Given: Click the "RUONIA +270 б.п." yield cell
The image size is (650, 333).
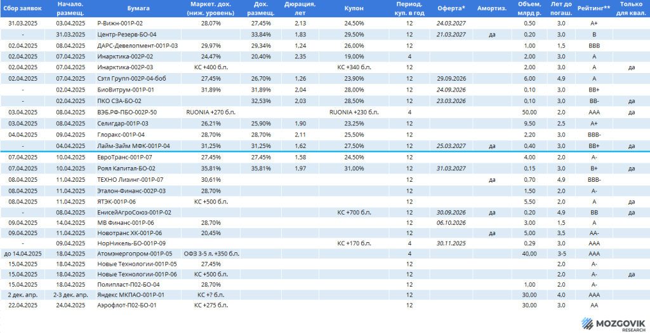Looking at the screenshot, I should coord(211,112).
